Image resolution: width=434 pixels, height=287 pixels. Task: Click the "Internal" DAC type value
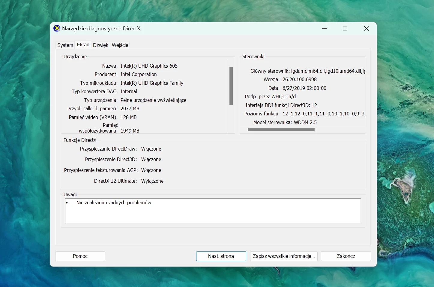(129, 91)
